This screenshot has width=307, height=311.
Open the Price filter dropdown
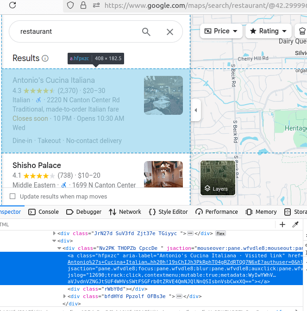click(221, 31)
